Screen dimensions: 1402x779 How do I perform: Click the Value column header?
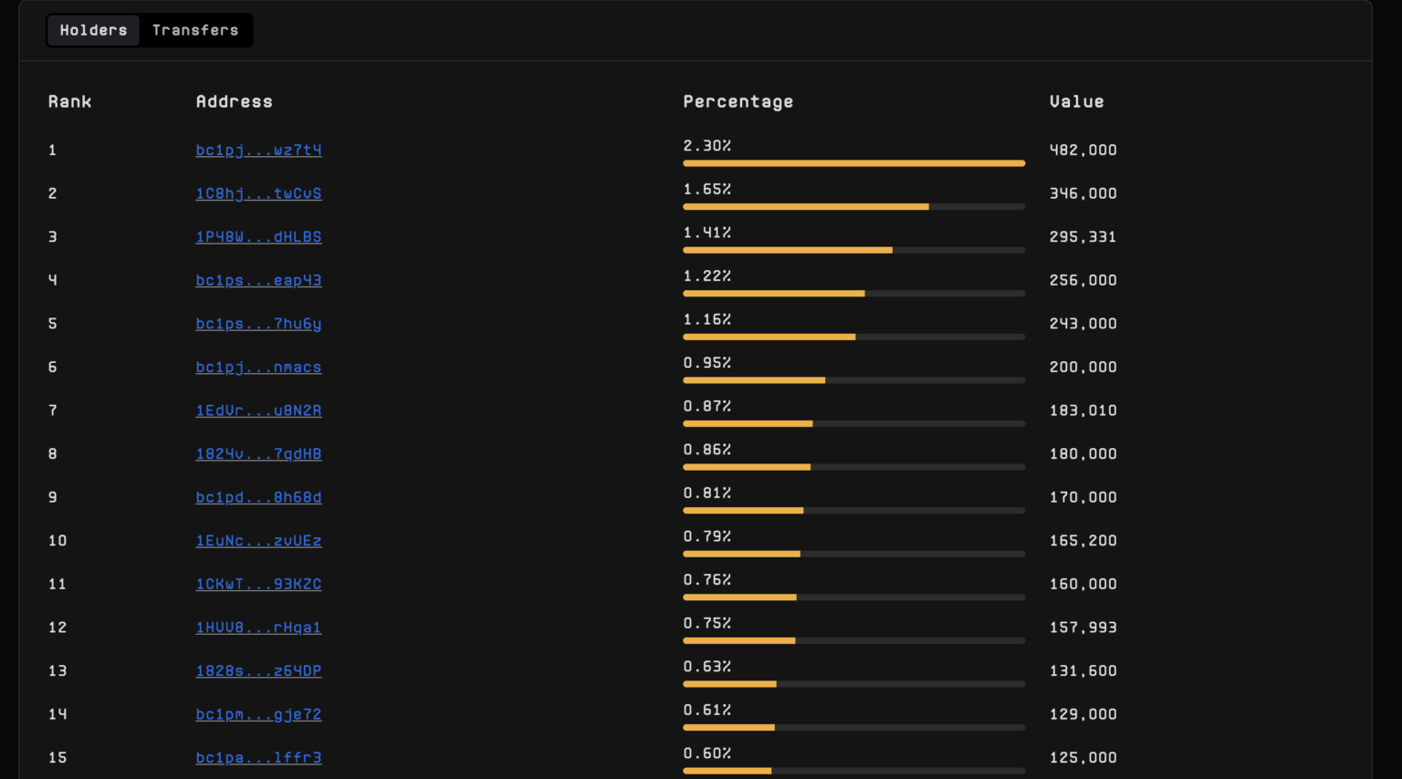point(1076,101)
